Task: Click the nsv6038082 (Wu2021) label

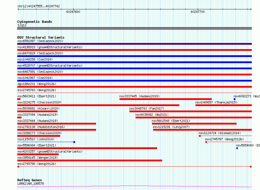Action: 152,115
